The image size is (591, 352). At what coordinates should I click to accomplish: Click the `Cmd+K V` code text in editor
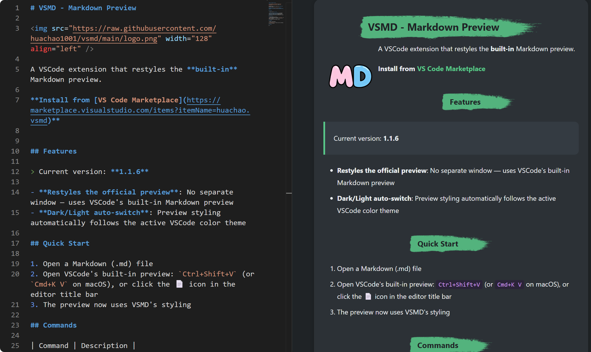coord(49,284)
